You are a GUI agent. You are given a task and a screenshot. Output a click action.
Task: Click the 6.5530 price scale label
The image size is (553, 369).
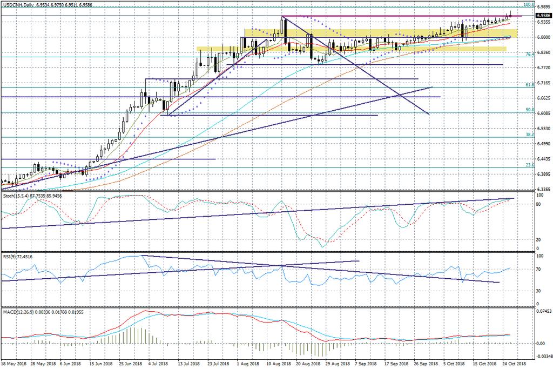click(x=543, y=129)
